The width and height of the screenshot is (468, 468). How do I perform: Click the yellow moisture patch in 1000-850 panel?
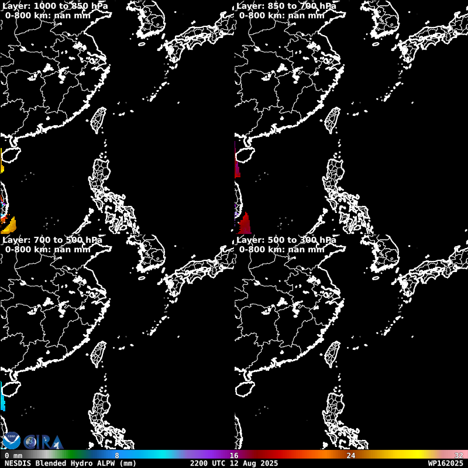(x=9, y=226)
